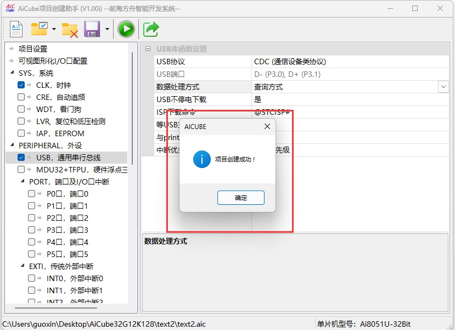Maximize the AiCube window
Image resolution: width=455 pixels, height=330 pixels.
[415, 8]
